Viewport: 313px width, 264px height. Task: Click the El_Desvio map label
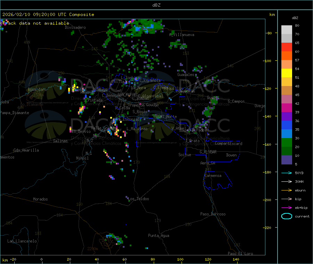pyautogui.click(x=81, y=131)
